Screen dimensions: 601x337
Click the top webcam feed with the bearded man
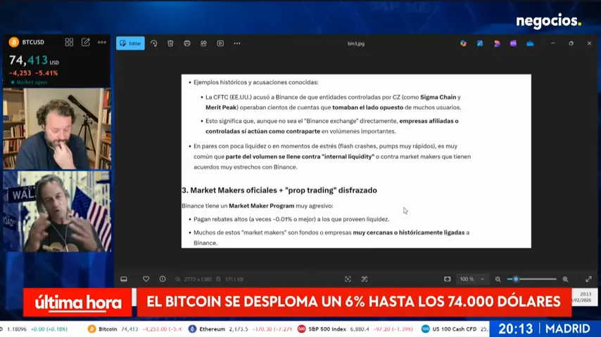57,128
